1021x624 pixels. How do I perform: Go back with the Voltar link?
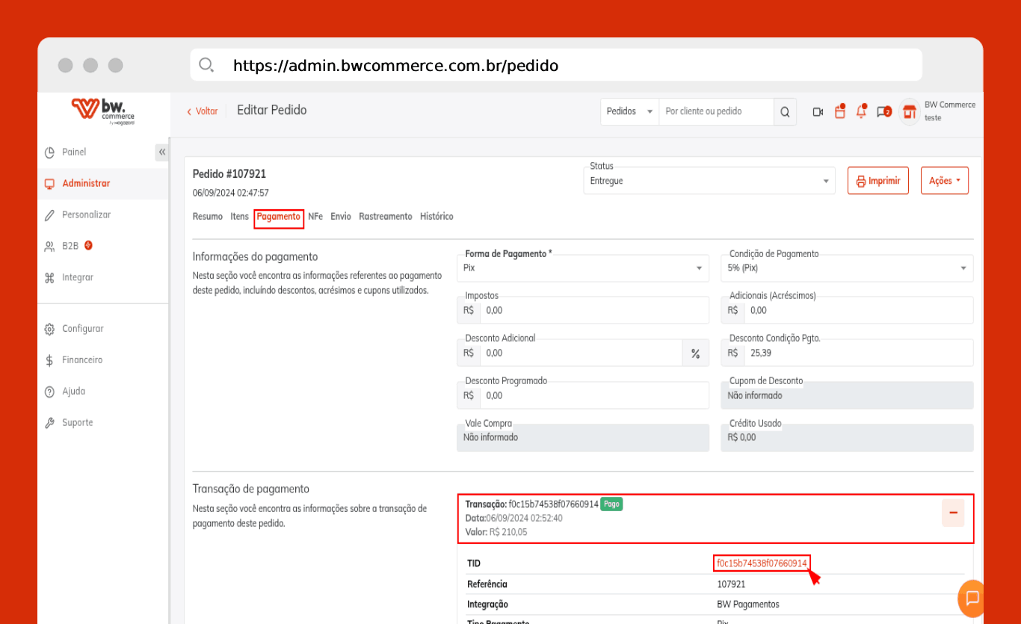point(202,111)
